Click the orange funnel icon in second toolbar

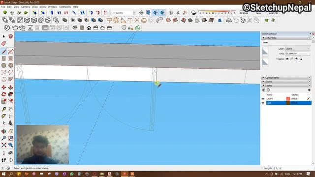(109, 20)
